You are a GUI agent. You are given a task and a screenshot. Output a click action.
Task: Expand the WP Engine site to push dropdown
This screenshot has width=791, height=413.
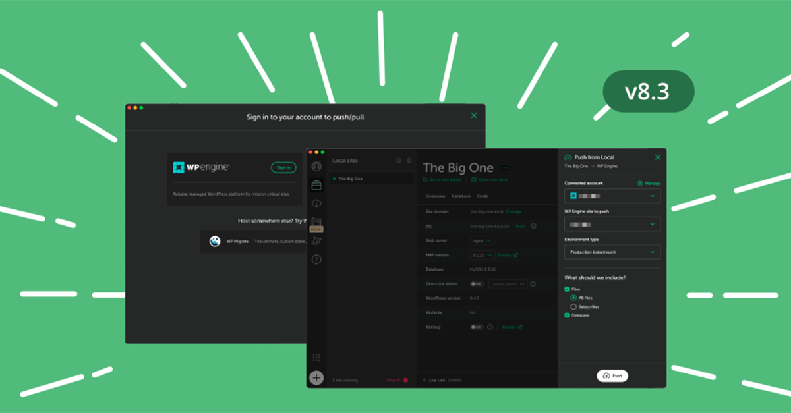pyautogui.click(x=612, y=224)
